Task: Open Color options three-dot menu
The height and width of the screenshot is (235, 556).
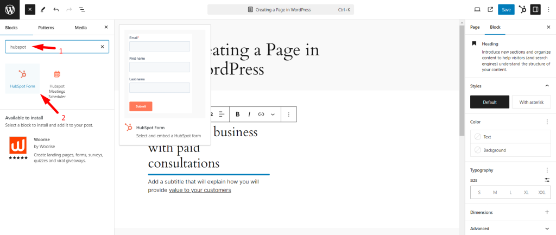Action: tap(547, 122)
